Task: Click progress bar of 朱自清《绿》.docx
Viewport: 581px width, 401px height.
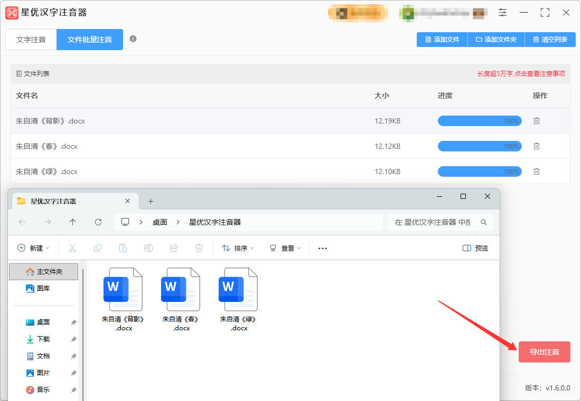Action: pyautogui.click(x=480, y=171)
